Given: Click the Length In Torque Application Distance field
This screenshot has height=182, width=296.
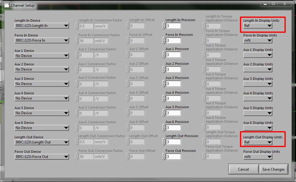Looking at the screenshot, I should click(x=213, y=26).
